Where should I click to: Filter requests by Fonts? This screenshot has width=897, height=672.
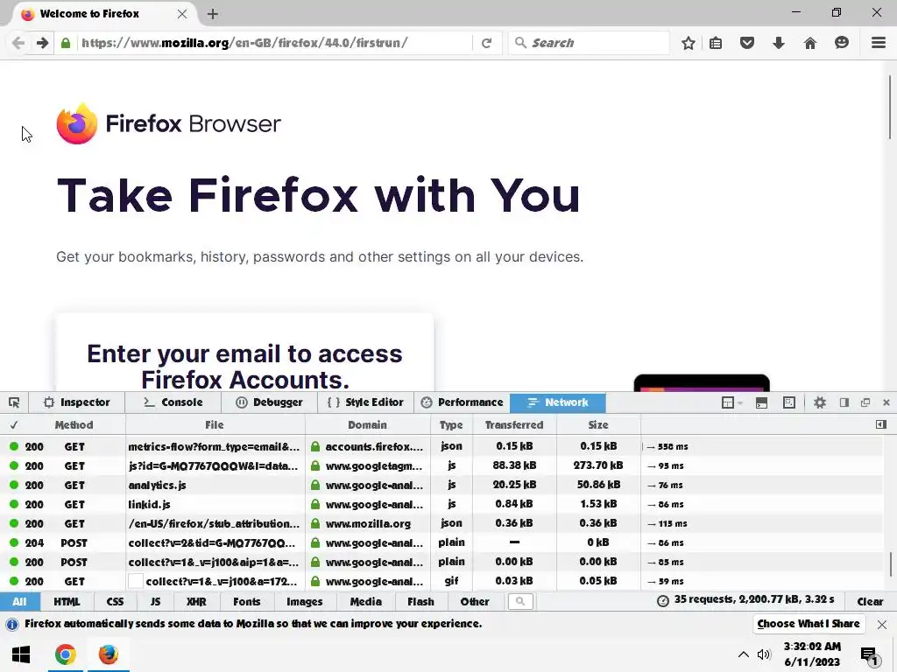pos(246,602)
